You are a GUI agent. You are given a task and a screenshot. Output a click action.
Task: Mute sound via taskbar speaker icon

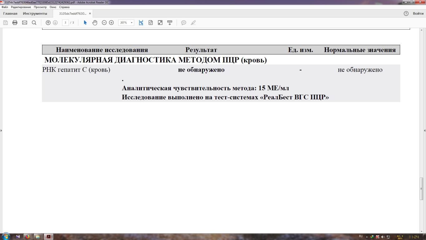pyautogui.click(x=383, y=237)
